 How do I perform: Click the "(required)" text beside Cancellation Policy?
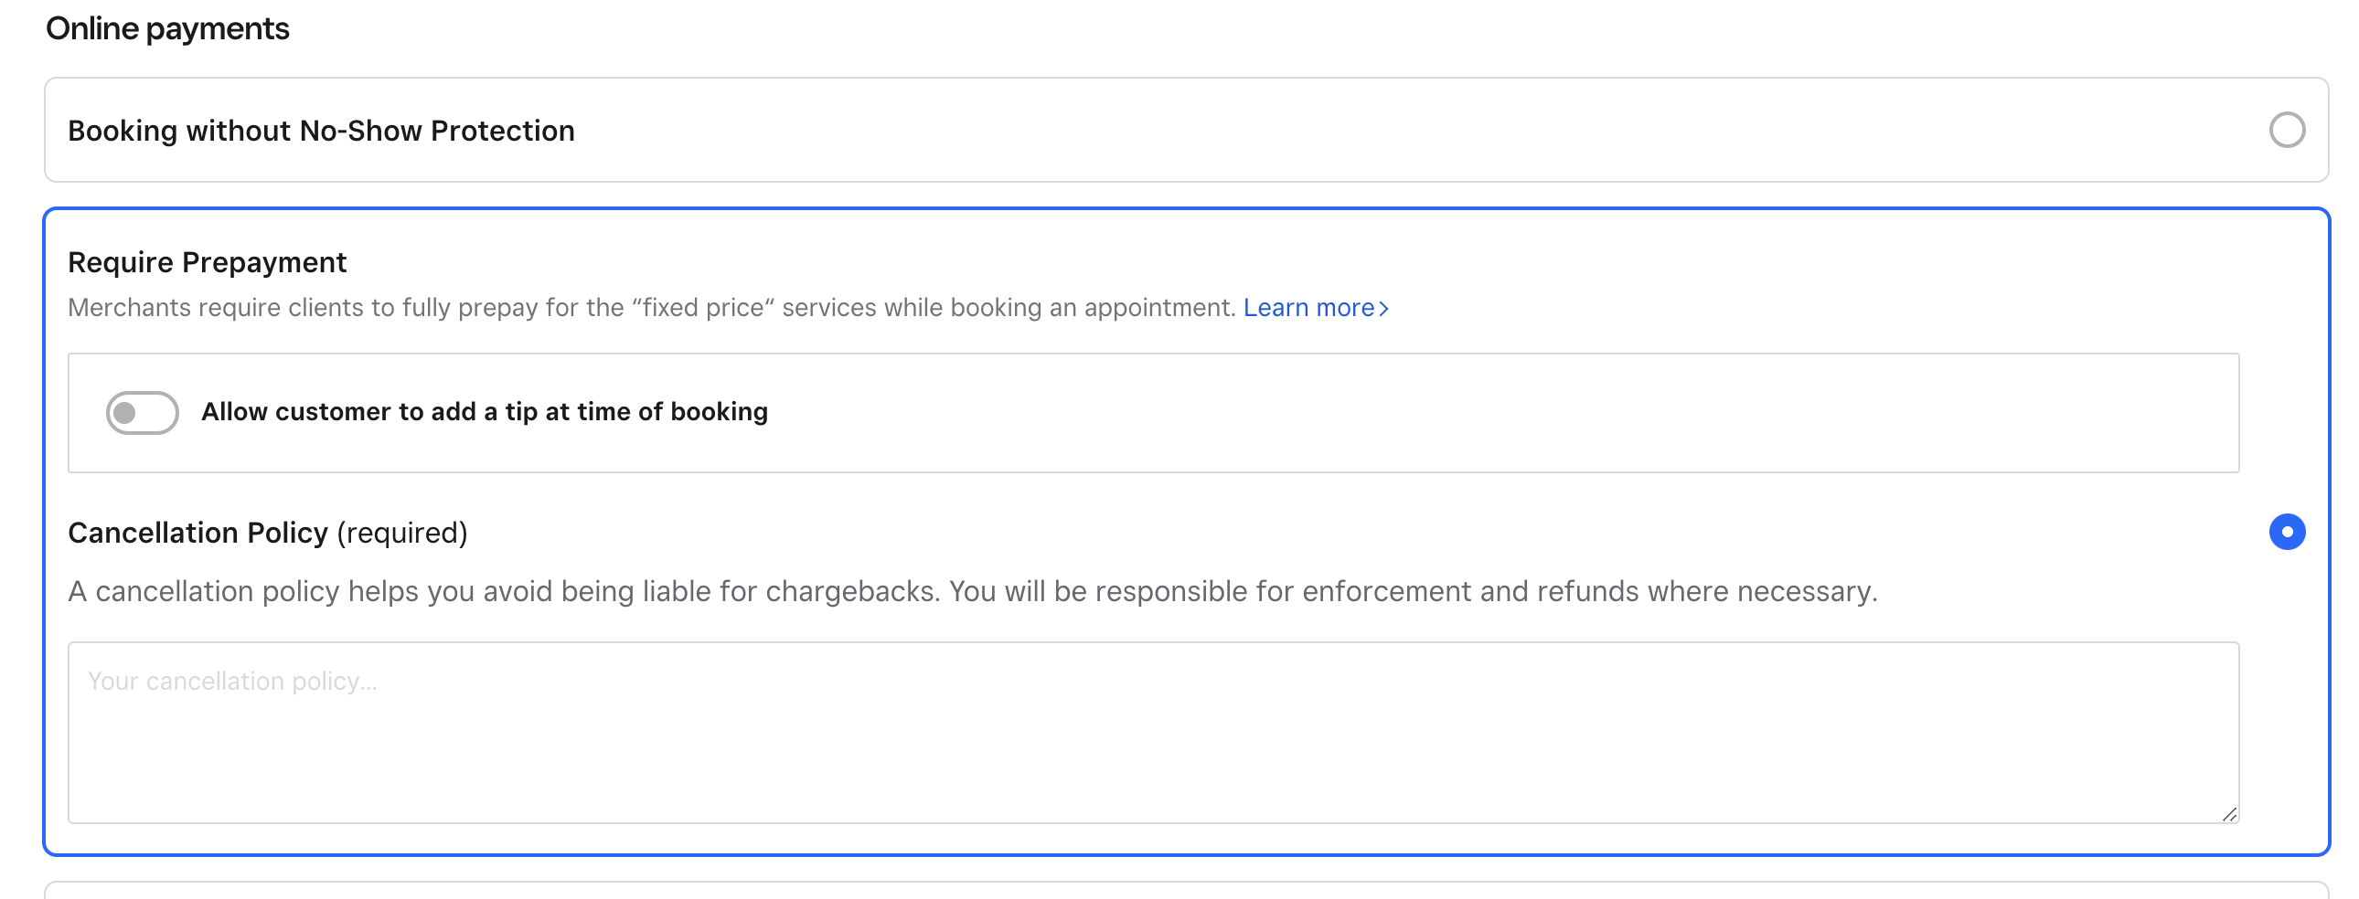click(x=402, y=533)
